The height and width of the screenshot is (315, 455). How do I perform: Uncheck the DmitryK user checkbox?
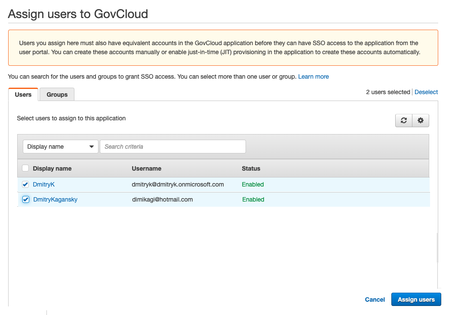[25, 184]
